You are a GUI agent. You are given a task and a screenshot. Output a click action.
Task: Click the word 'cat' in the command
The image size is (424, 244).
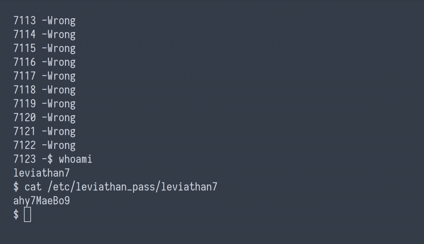(33, 187)
